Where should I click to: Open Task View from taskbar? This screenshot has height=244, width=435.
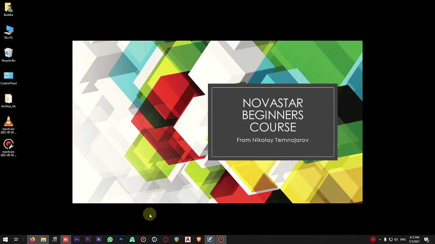pos(16,239)
